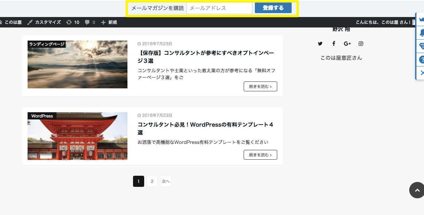The width and height of the screenshot is (424, 215).
Task: Go to page 2 in pagination
Action: point(152,181)
